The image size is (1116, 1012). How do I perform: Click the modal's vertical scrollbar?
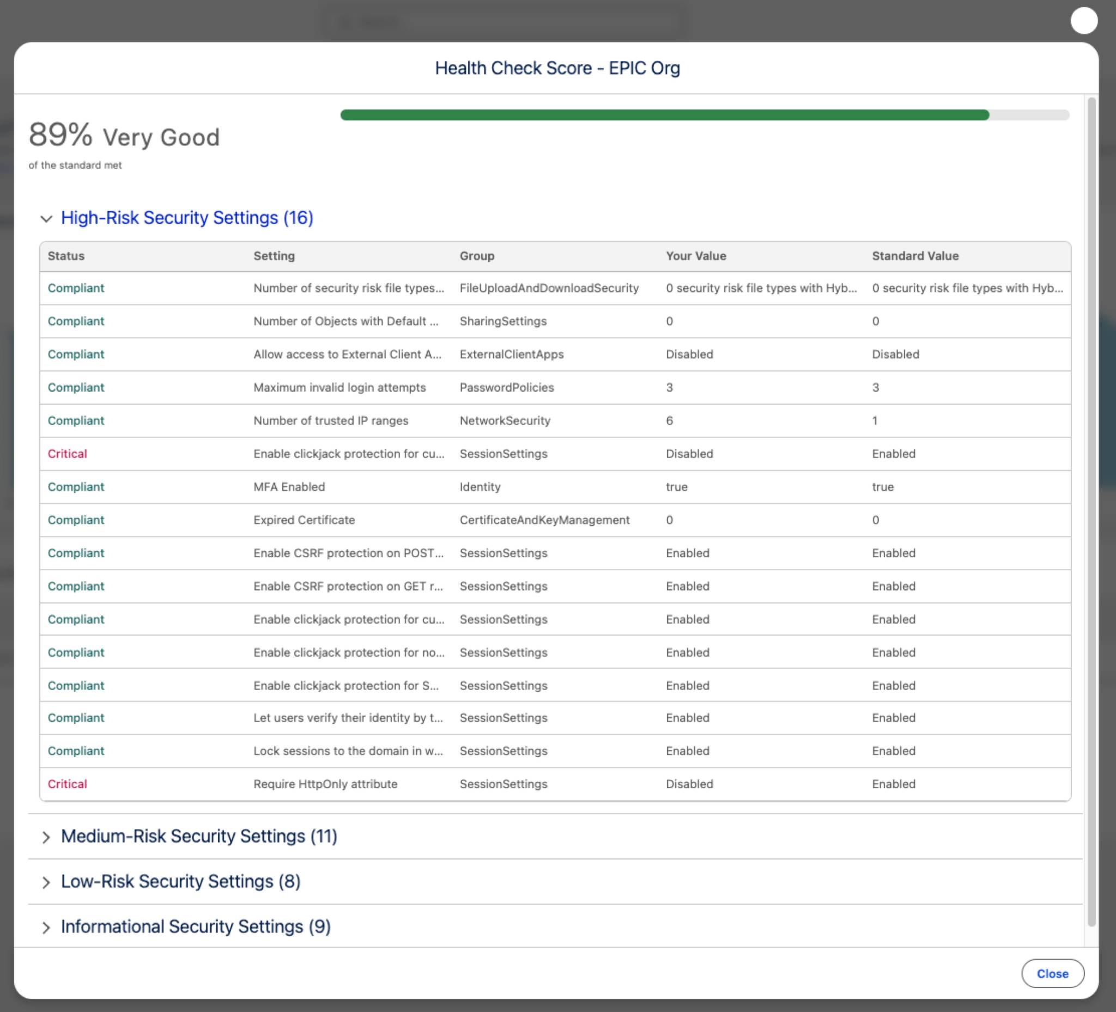pos(1091,512)
